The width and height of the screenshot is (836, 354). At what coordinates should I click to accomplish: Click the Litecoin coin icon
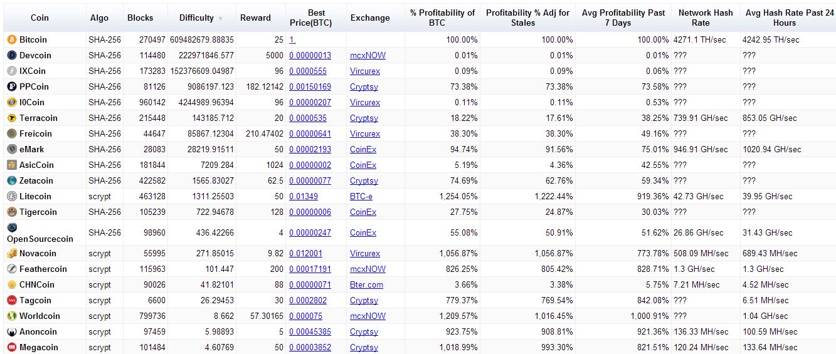[x=11, y=196]
